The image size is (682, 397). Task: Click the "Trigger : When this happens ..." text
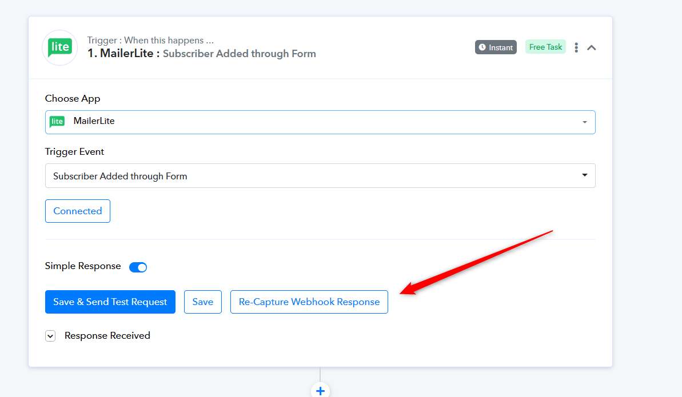click(x=150, y=41)
